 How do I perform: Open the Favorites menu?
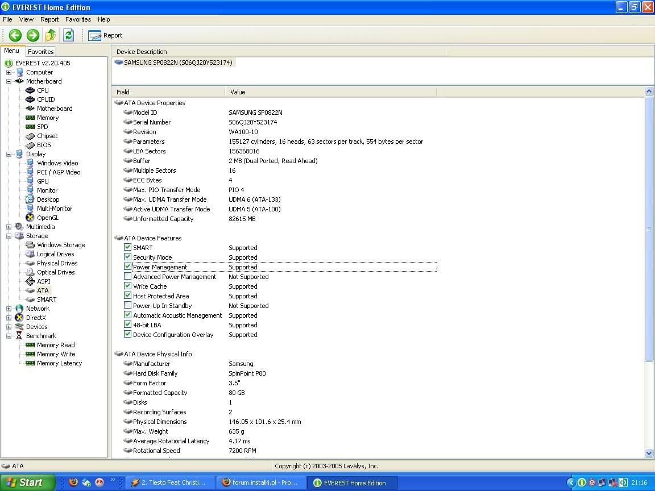[x=78, y=19]
